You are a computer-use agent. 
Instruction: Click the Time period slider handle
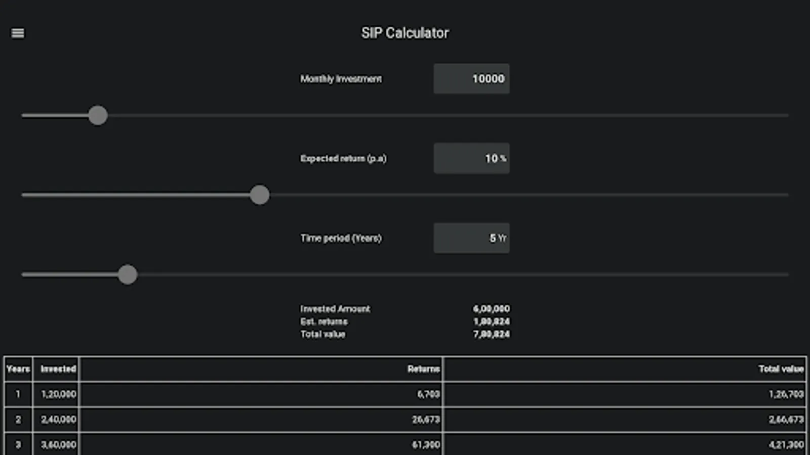pos(128,275)
